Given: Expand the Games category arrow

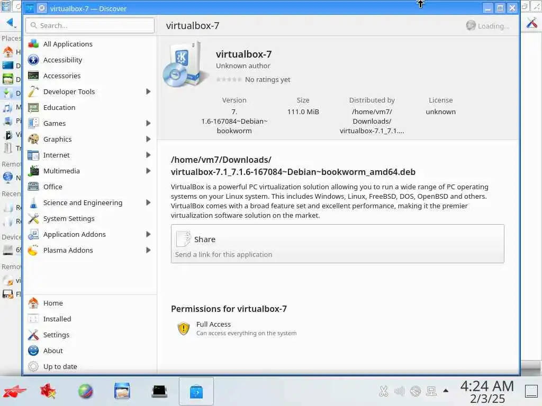Looking at the screenshot, I should (148, 123).
